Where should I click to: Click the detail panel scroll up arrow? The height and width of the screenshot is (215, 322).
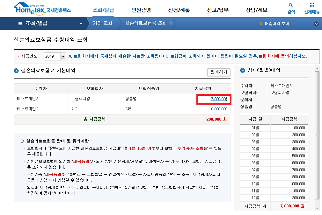(317, 68)
